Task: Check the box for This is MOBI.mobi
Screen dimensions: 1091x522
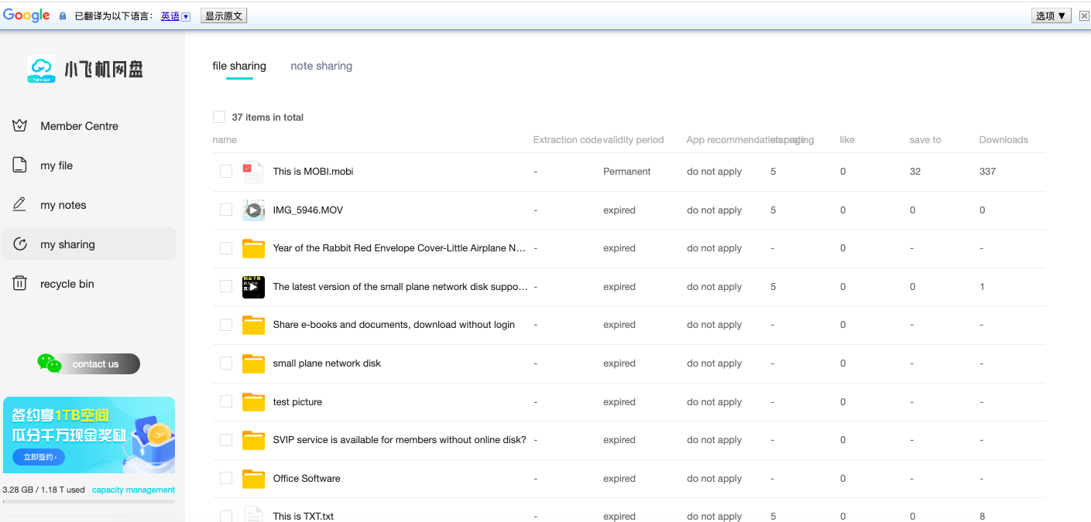Action: coord(226,172)
